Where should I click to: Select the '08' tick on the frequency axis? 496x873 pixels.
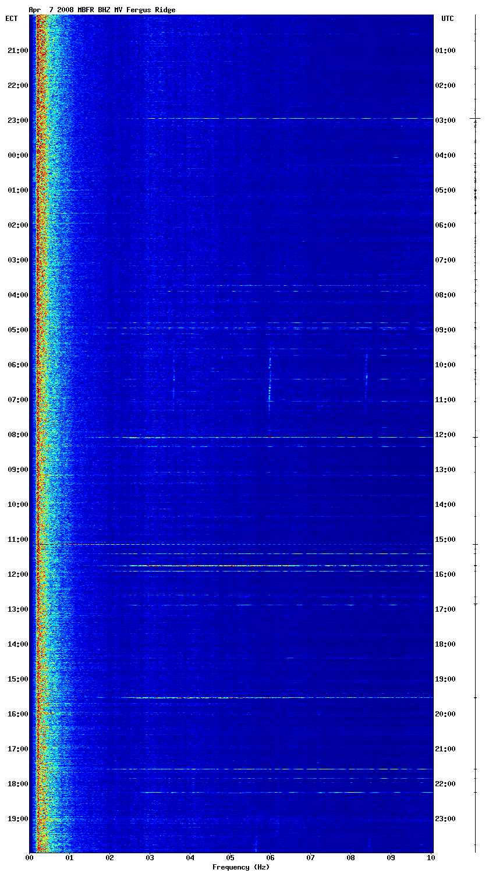pyautogui.click(x=350, y=858)
